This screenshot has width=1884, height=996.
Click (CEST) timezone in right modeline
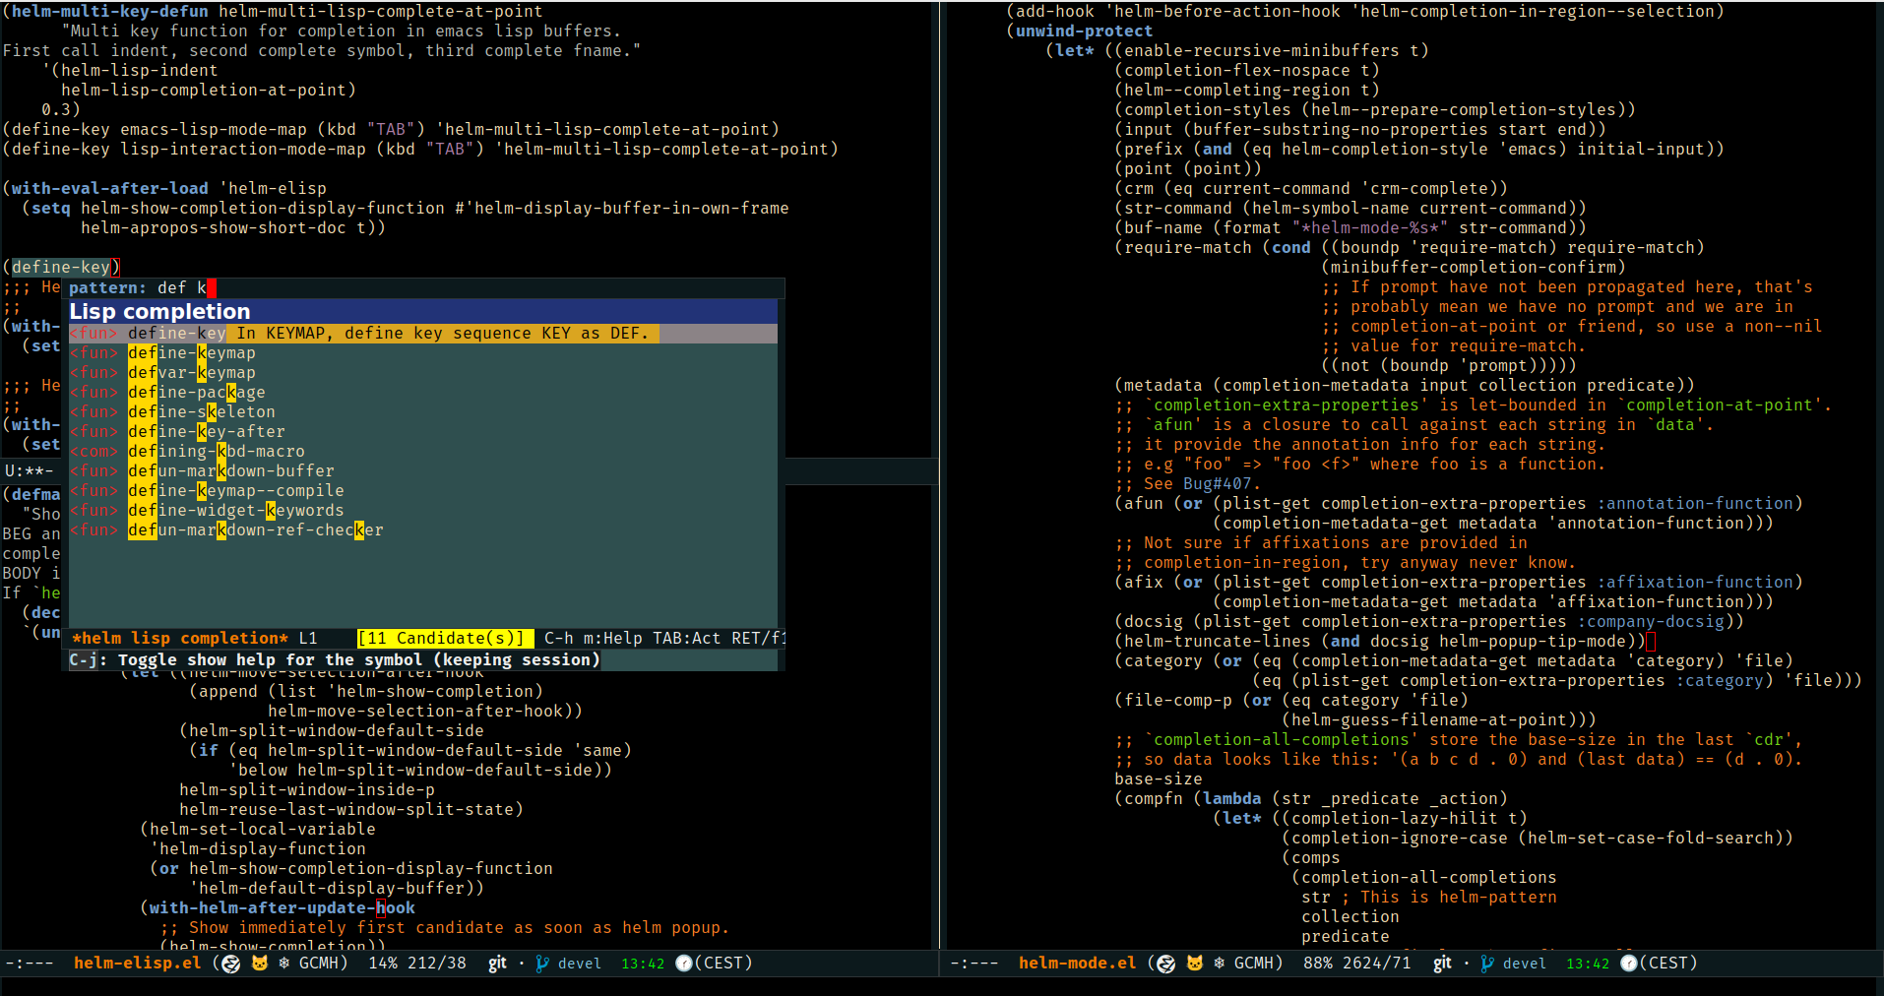click(x=1668, y=964)
